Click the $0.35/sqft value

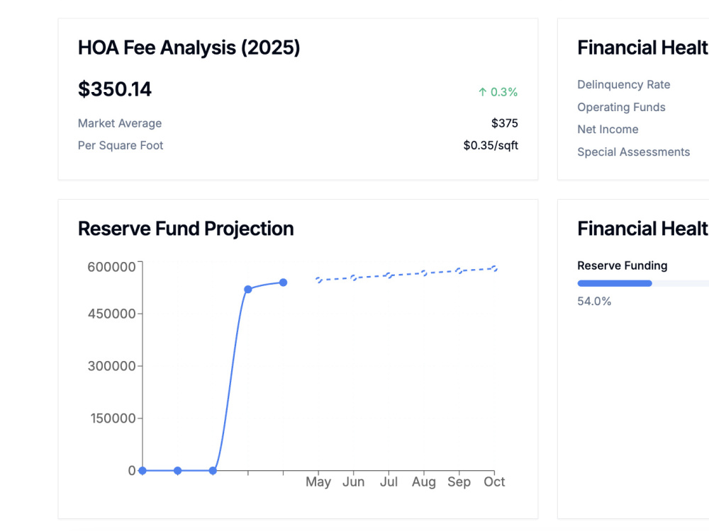click(x=491, y=145)
